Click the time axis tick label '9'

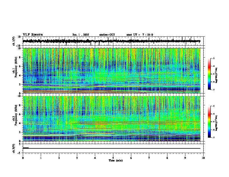click(185, 158)
